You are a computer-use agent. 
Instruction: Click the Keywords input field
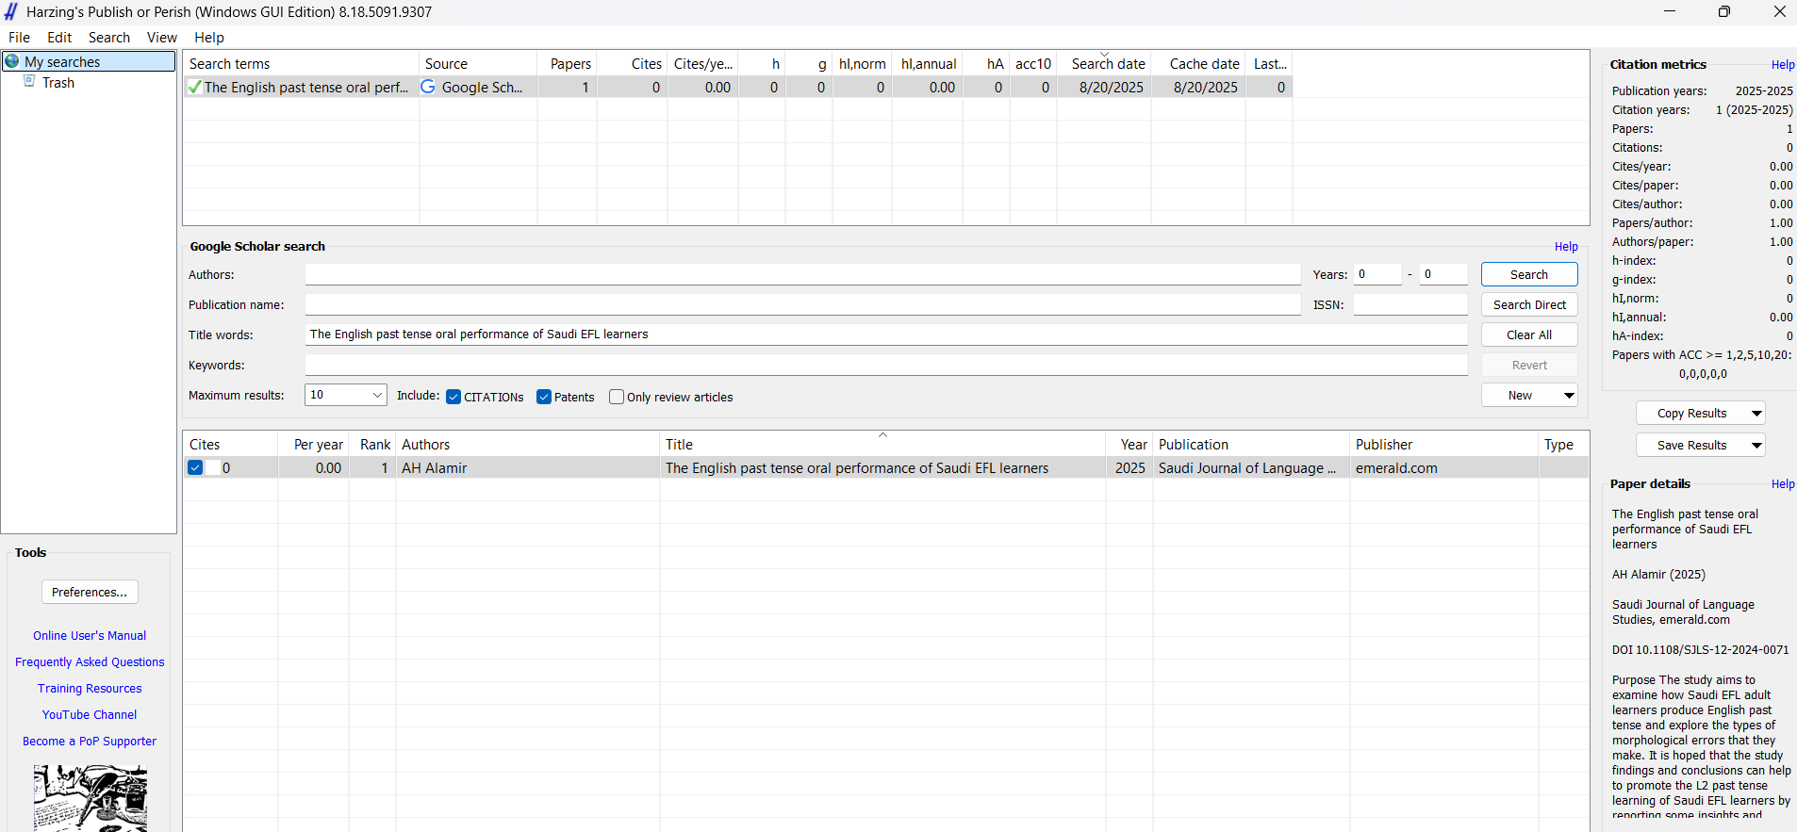point(886,365)
